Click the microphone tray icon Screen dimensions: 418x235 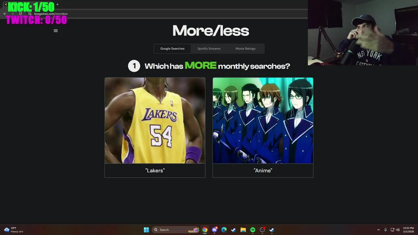[x=386, y=230]
